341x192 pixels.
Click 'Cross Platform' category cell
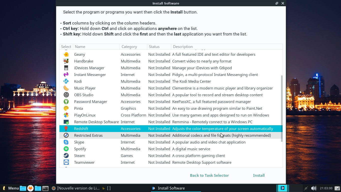pyautogui.click(x=134, y=115)
